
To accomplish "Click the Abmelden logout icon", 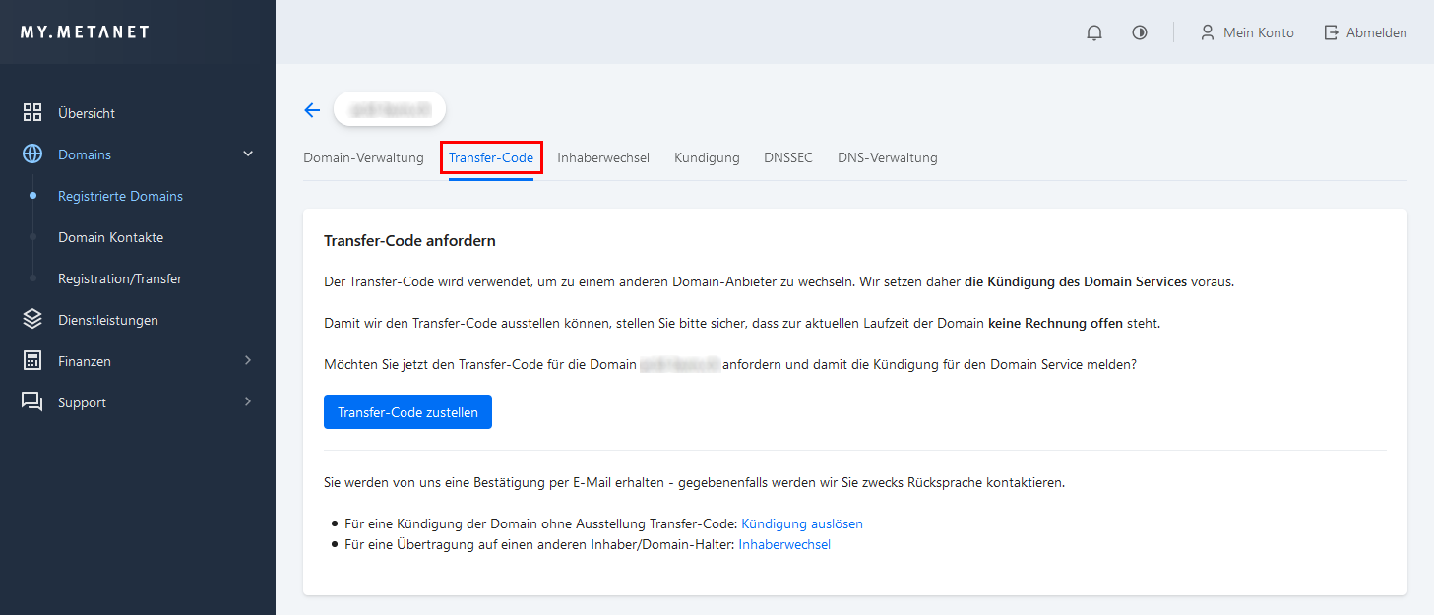I will click(1332, 32).
